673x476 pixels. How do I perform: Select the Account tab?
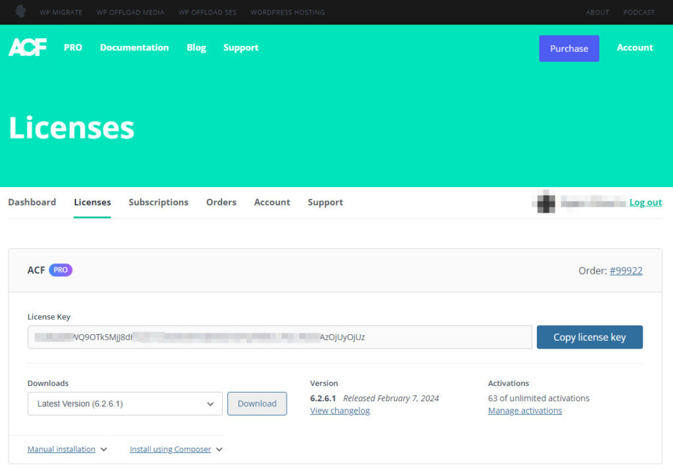(x=271, y=202)
